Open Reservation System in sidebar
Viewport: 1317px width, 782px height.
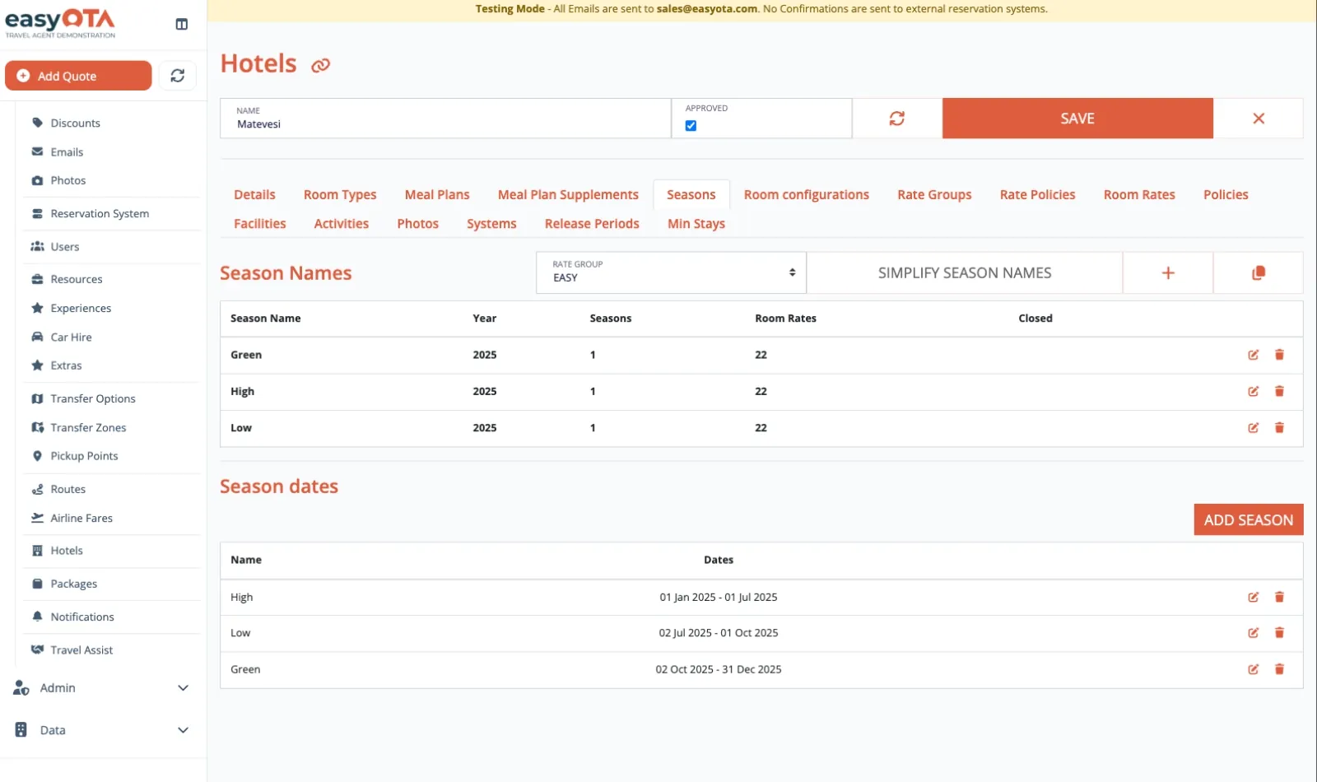(100, 213)
